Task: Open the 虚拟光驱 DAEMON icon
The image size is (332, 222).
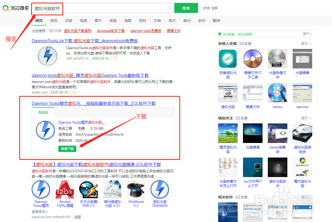Action: pyautogui.click(x=160, y=189)
